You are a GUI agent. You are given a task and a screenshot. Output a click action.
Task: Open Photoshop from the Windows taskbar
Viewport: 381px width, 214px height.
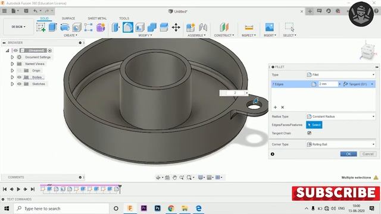point(157,209)
